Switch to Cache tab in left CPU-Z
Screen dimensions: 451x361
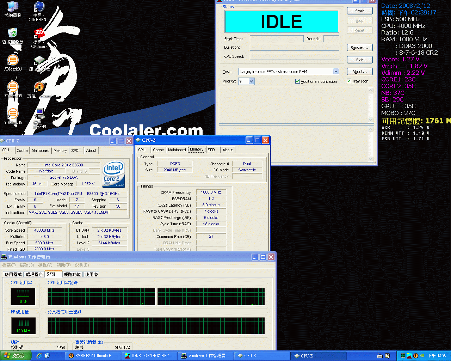point(22,151)
